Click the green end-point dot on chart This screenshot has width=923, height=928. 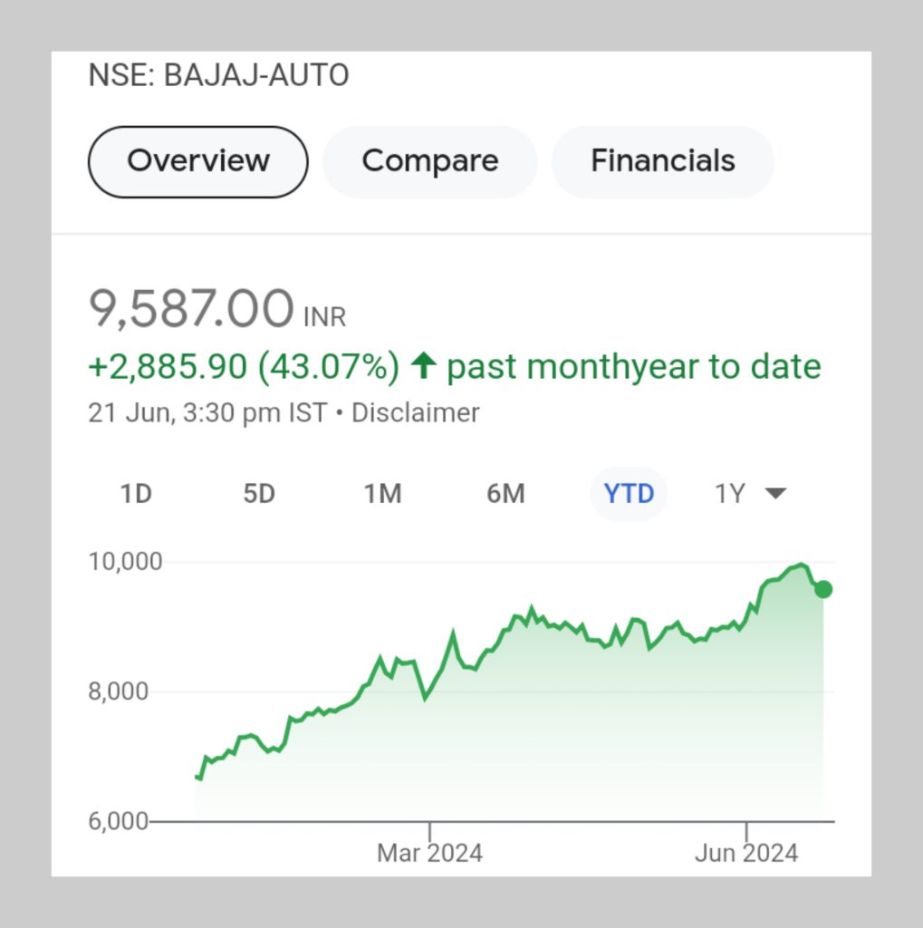[822, 590]
